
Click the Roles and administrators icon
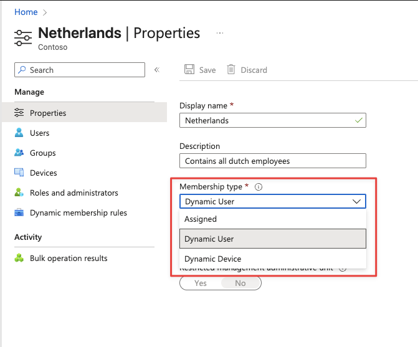click(19, 193)
